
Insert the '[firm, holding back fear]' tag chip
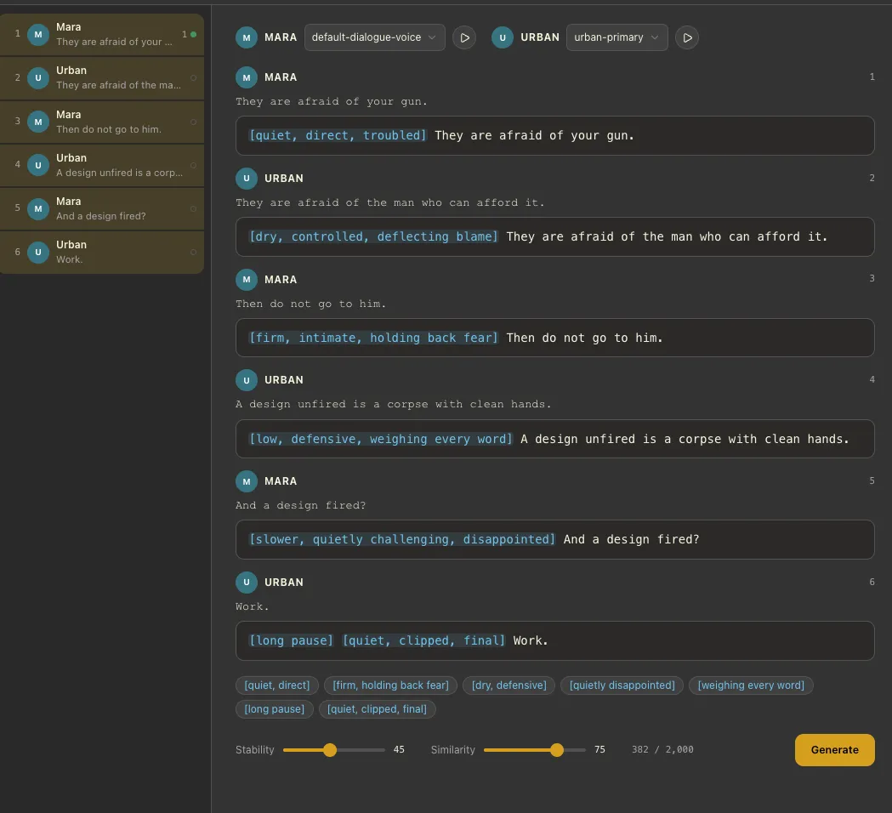point(391,685)
